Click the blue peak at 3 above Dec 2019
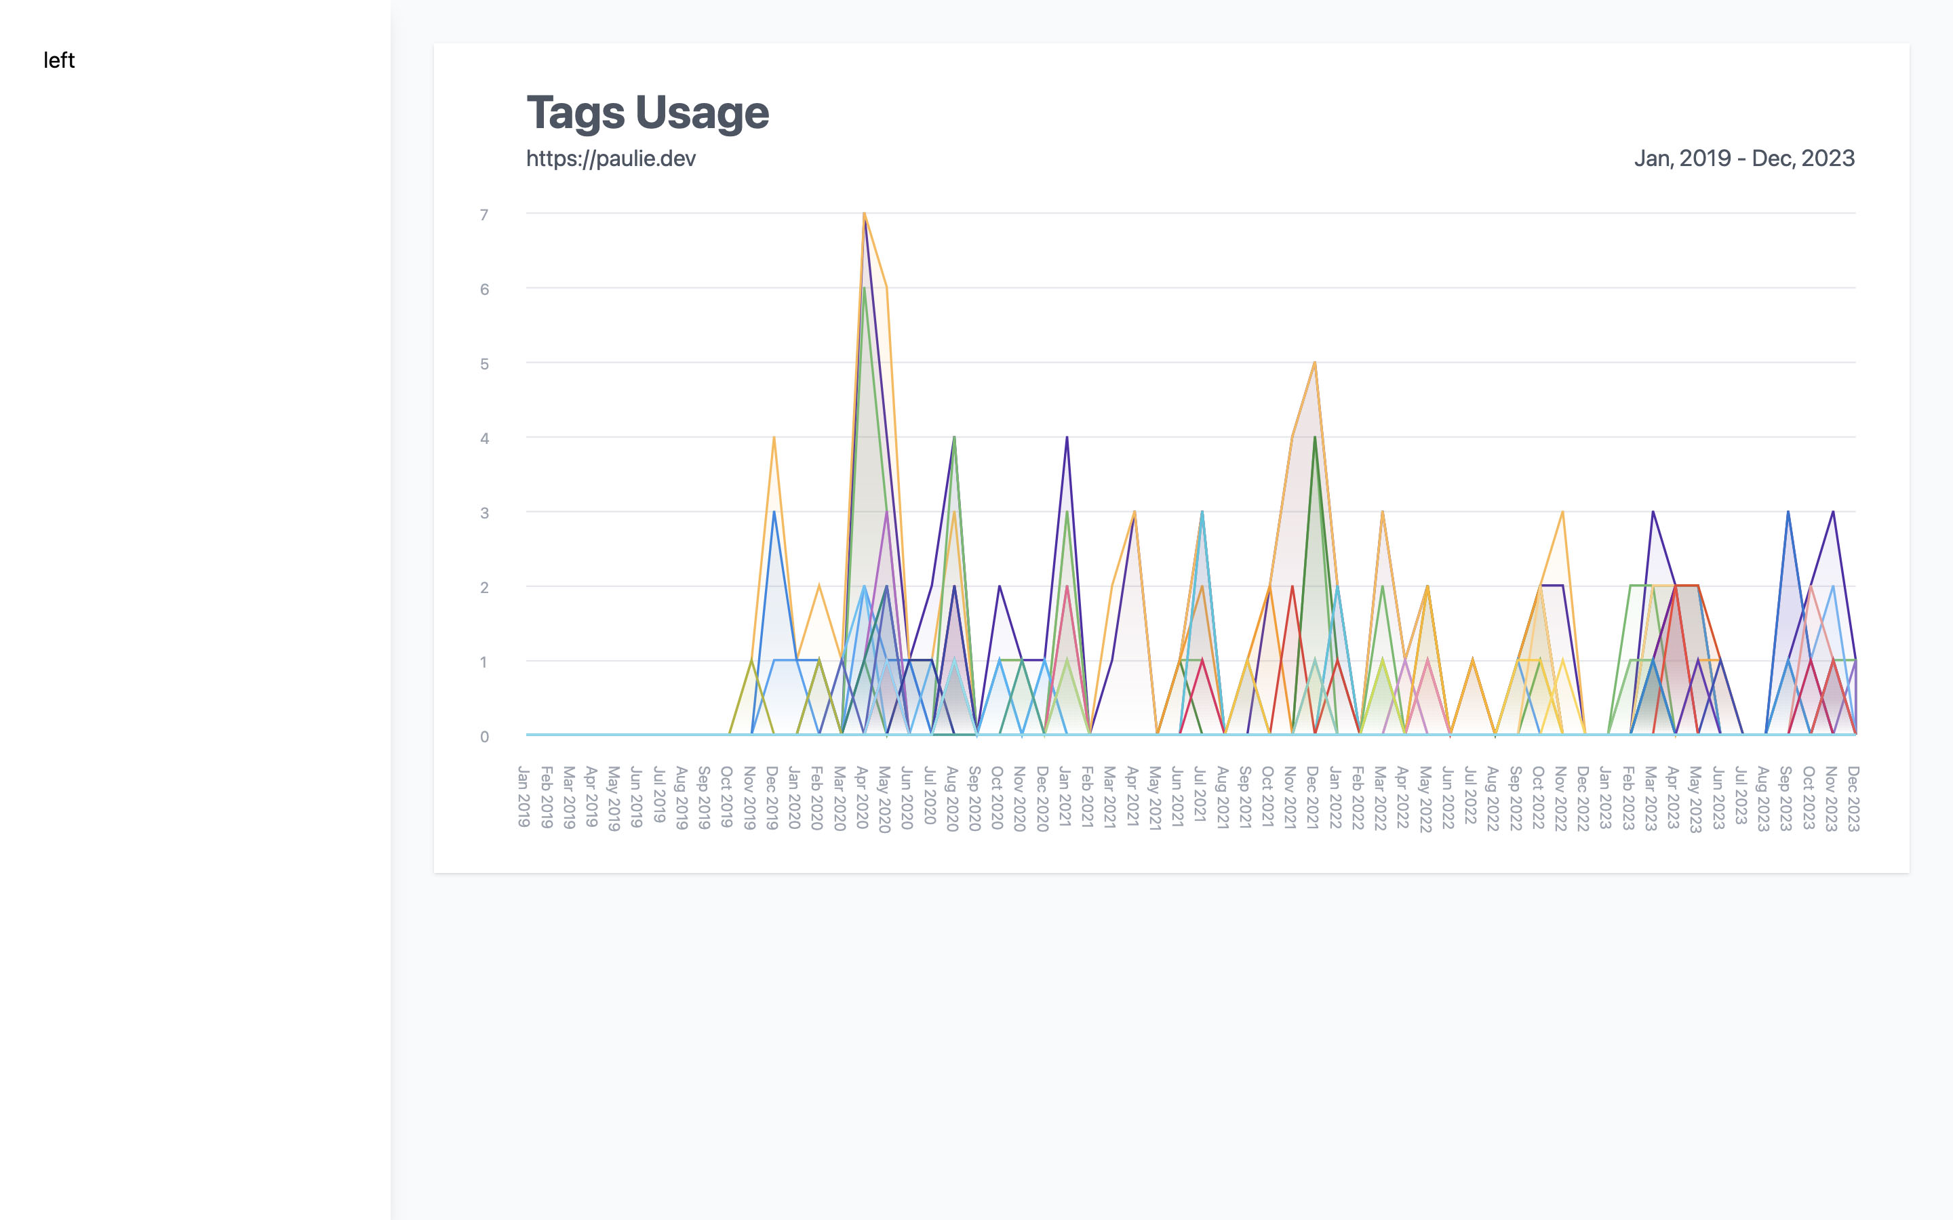The width and height of the screenshot is (1953, 1220). click(x=774, y=512)
